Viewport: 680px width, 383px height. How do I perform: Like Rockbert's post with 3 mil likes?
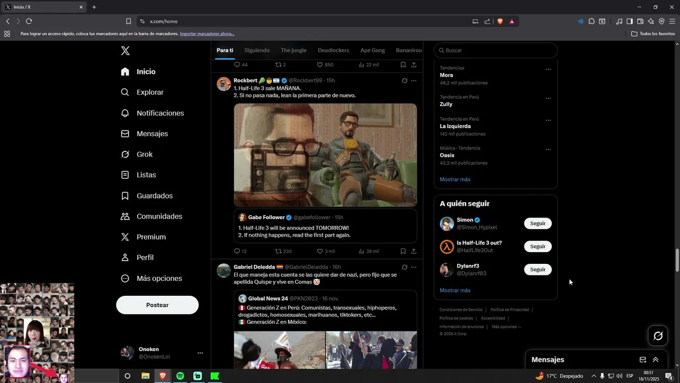pos(326,251)
